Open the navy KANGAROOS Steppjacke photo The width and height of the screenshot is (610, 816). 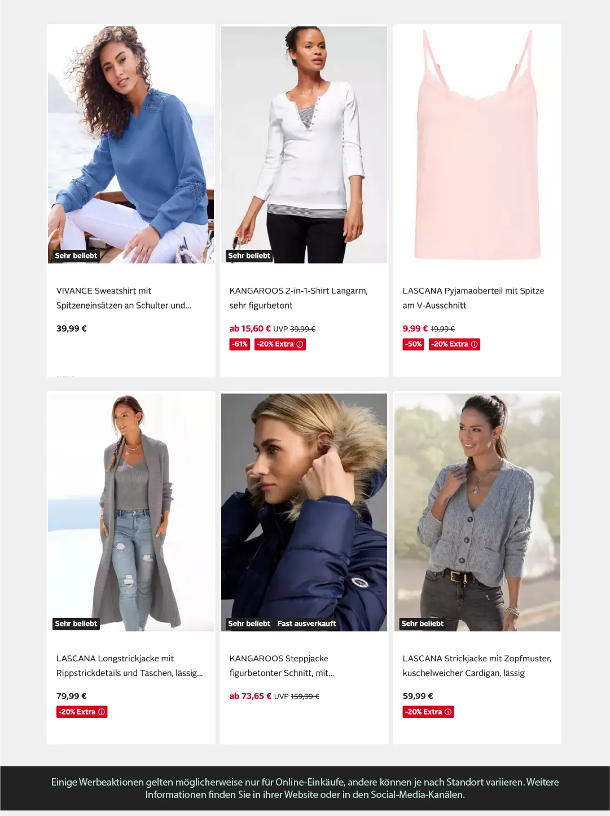pyautogui.click(x=304, y=512)
